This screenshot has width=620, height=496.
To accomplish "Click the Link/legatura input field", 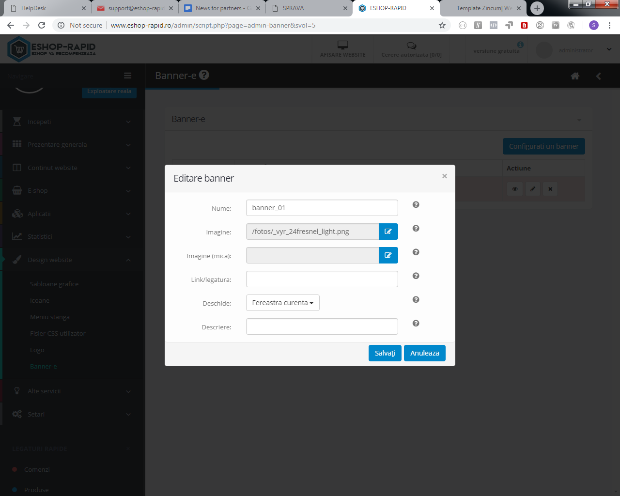I will [322, 279].
